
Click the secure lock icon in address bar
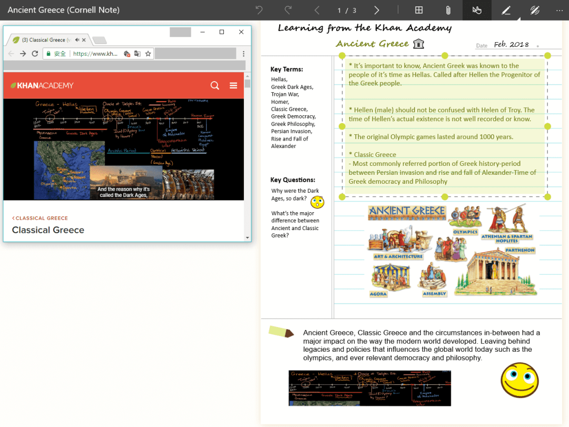pos(48,54)
